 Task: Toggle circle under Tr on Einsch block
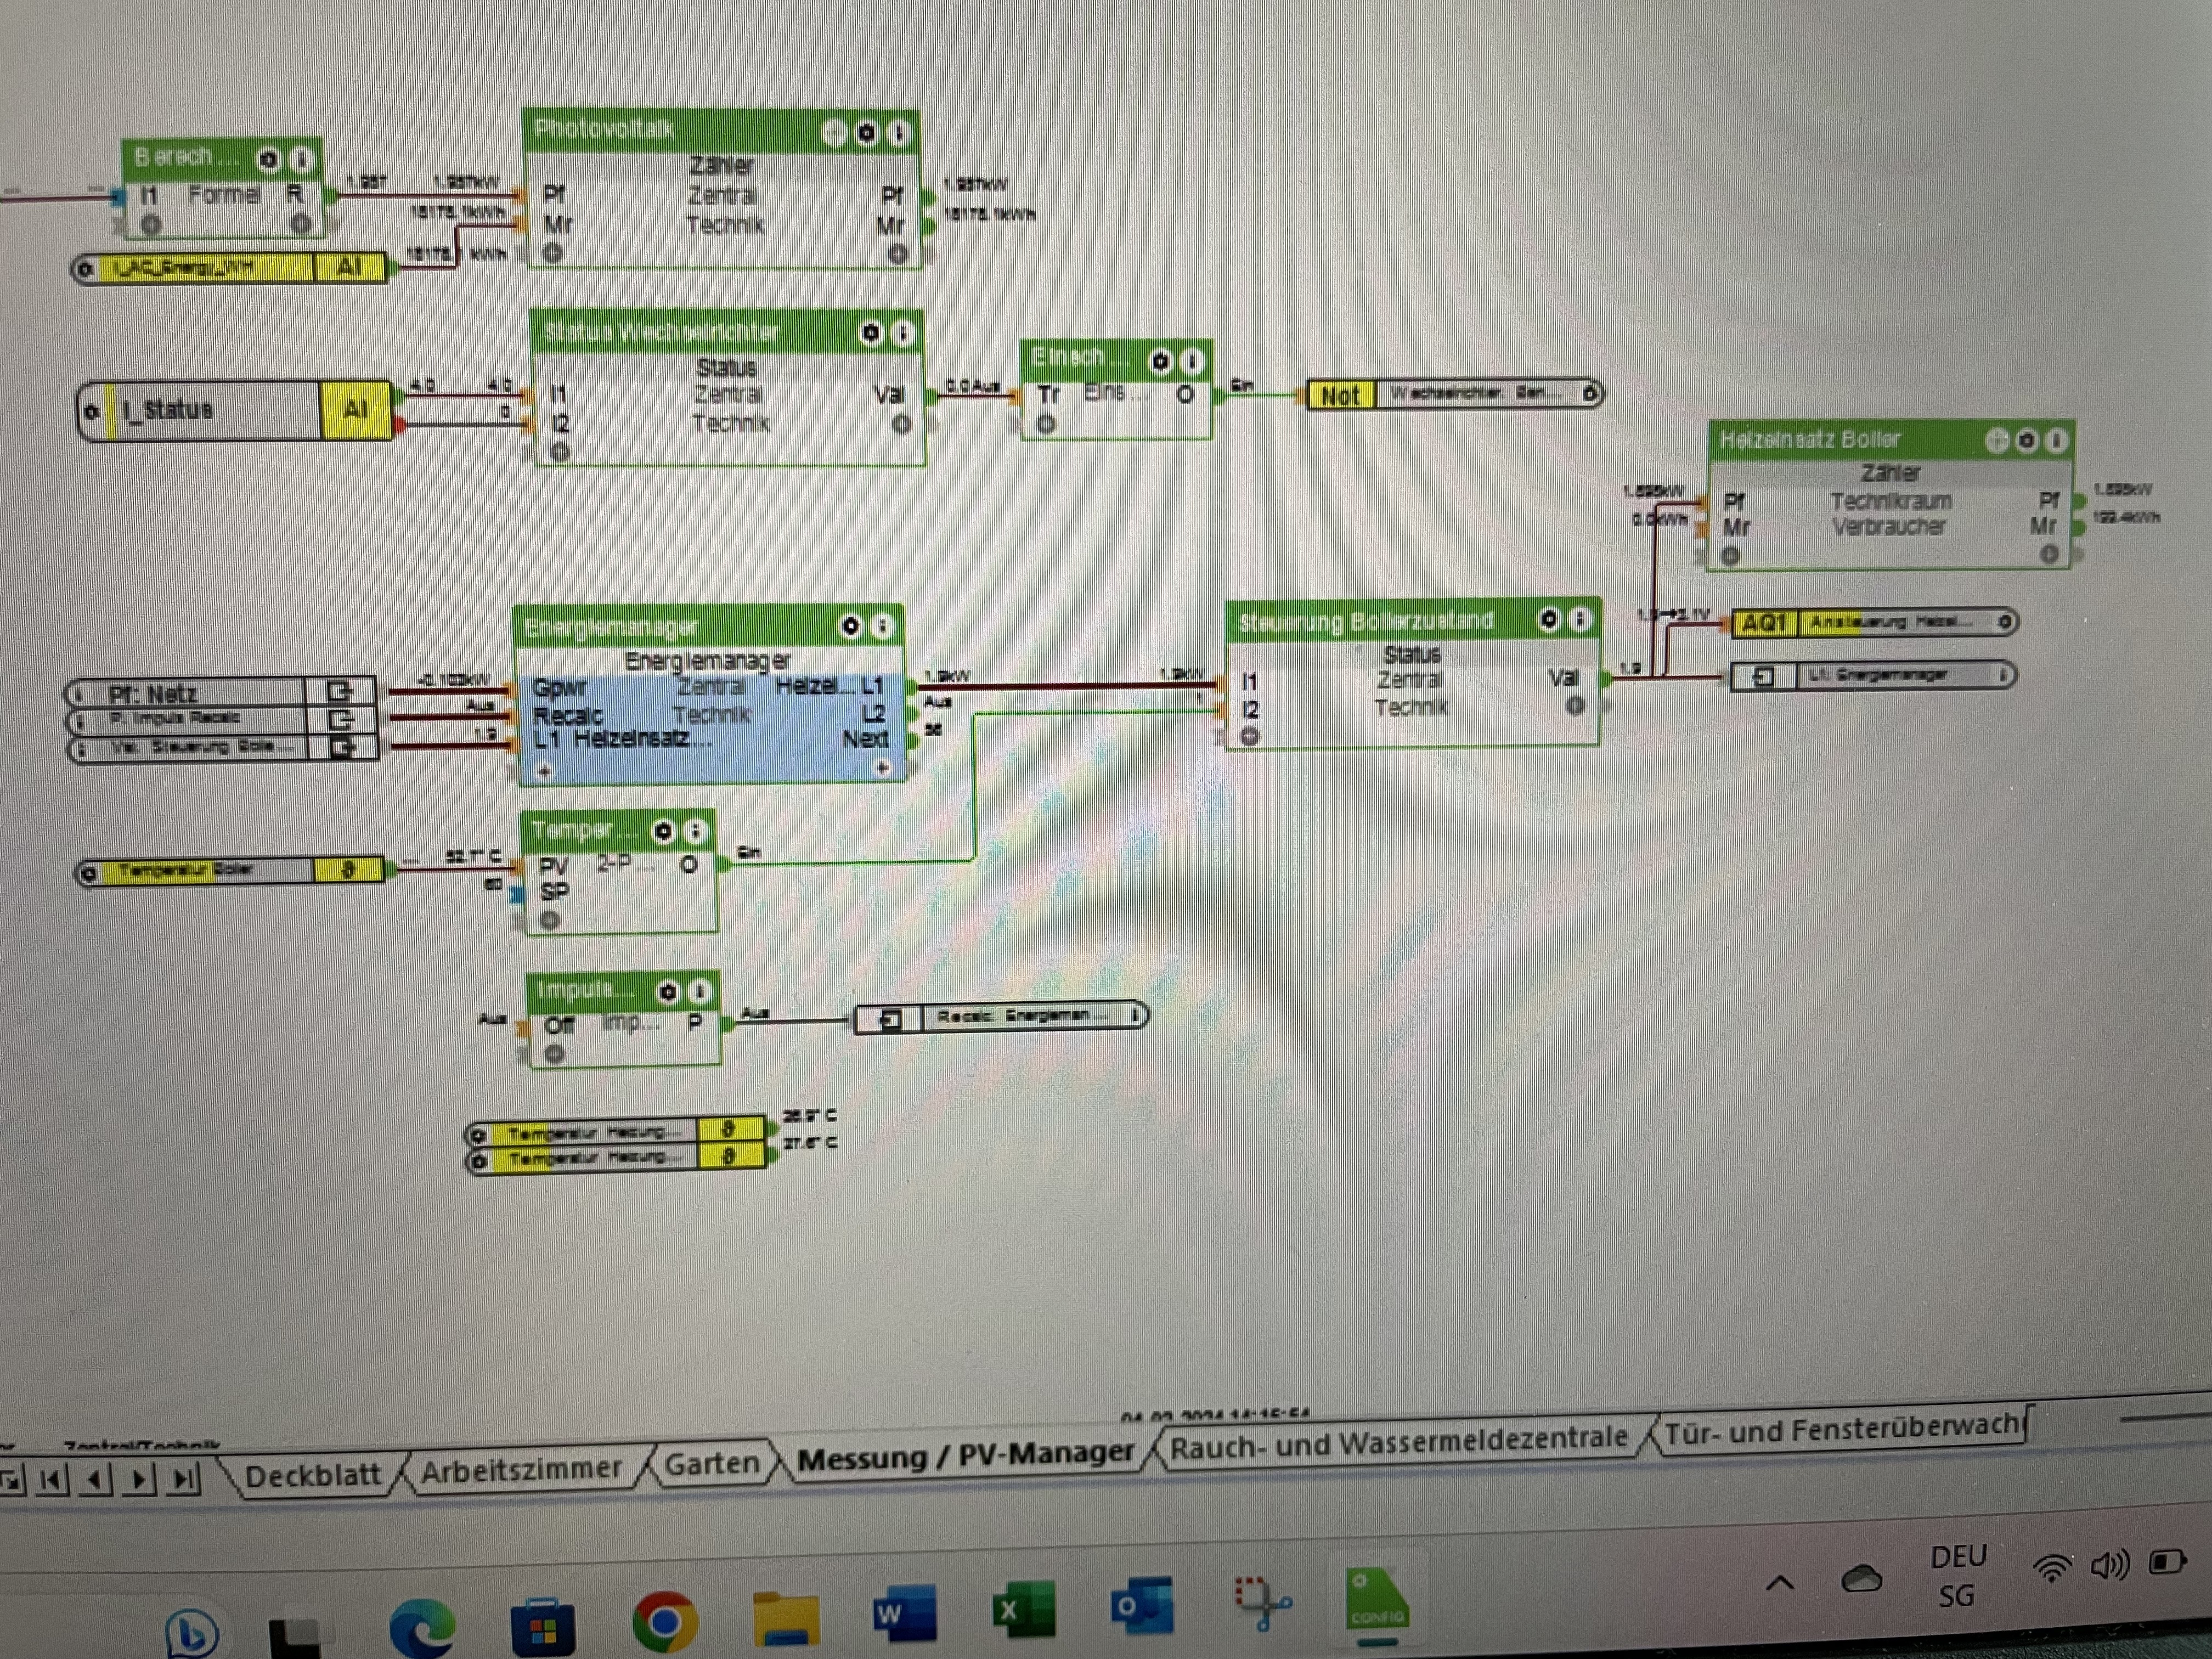1046,424
